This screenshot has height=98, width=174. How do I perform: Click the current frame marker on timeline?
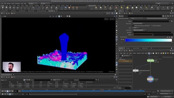coord(102,90)
